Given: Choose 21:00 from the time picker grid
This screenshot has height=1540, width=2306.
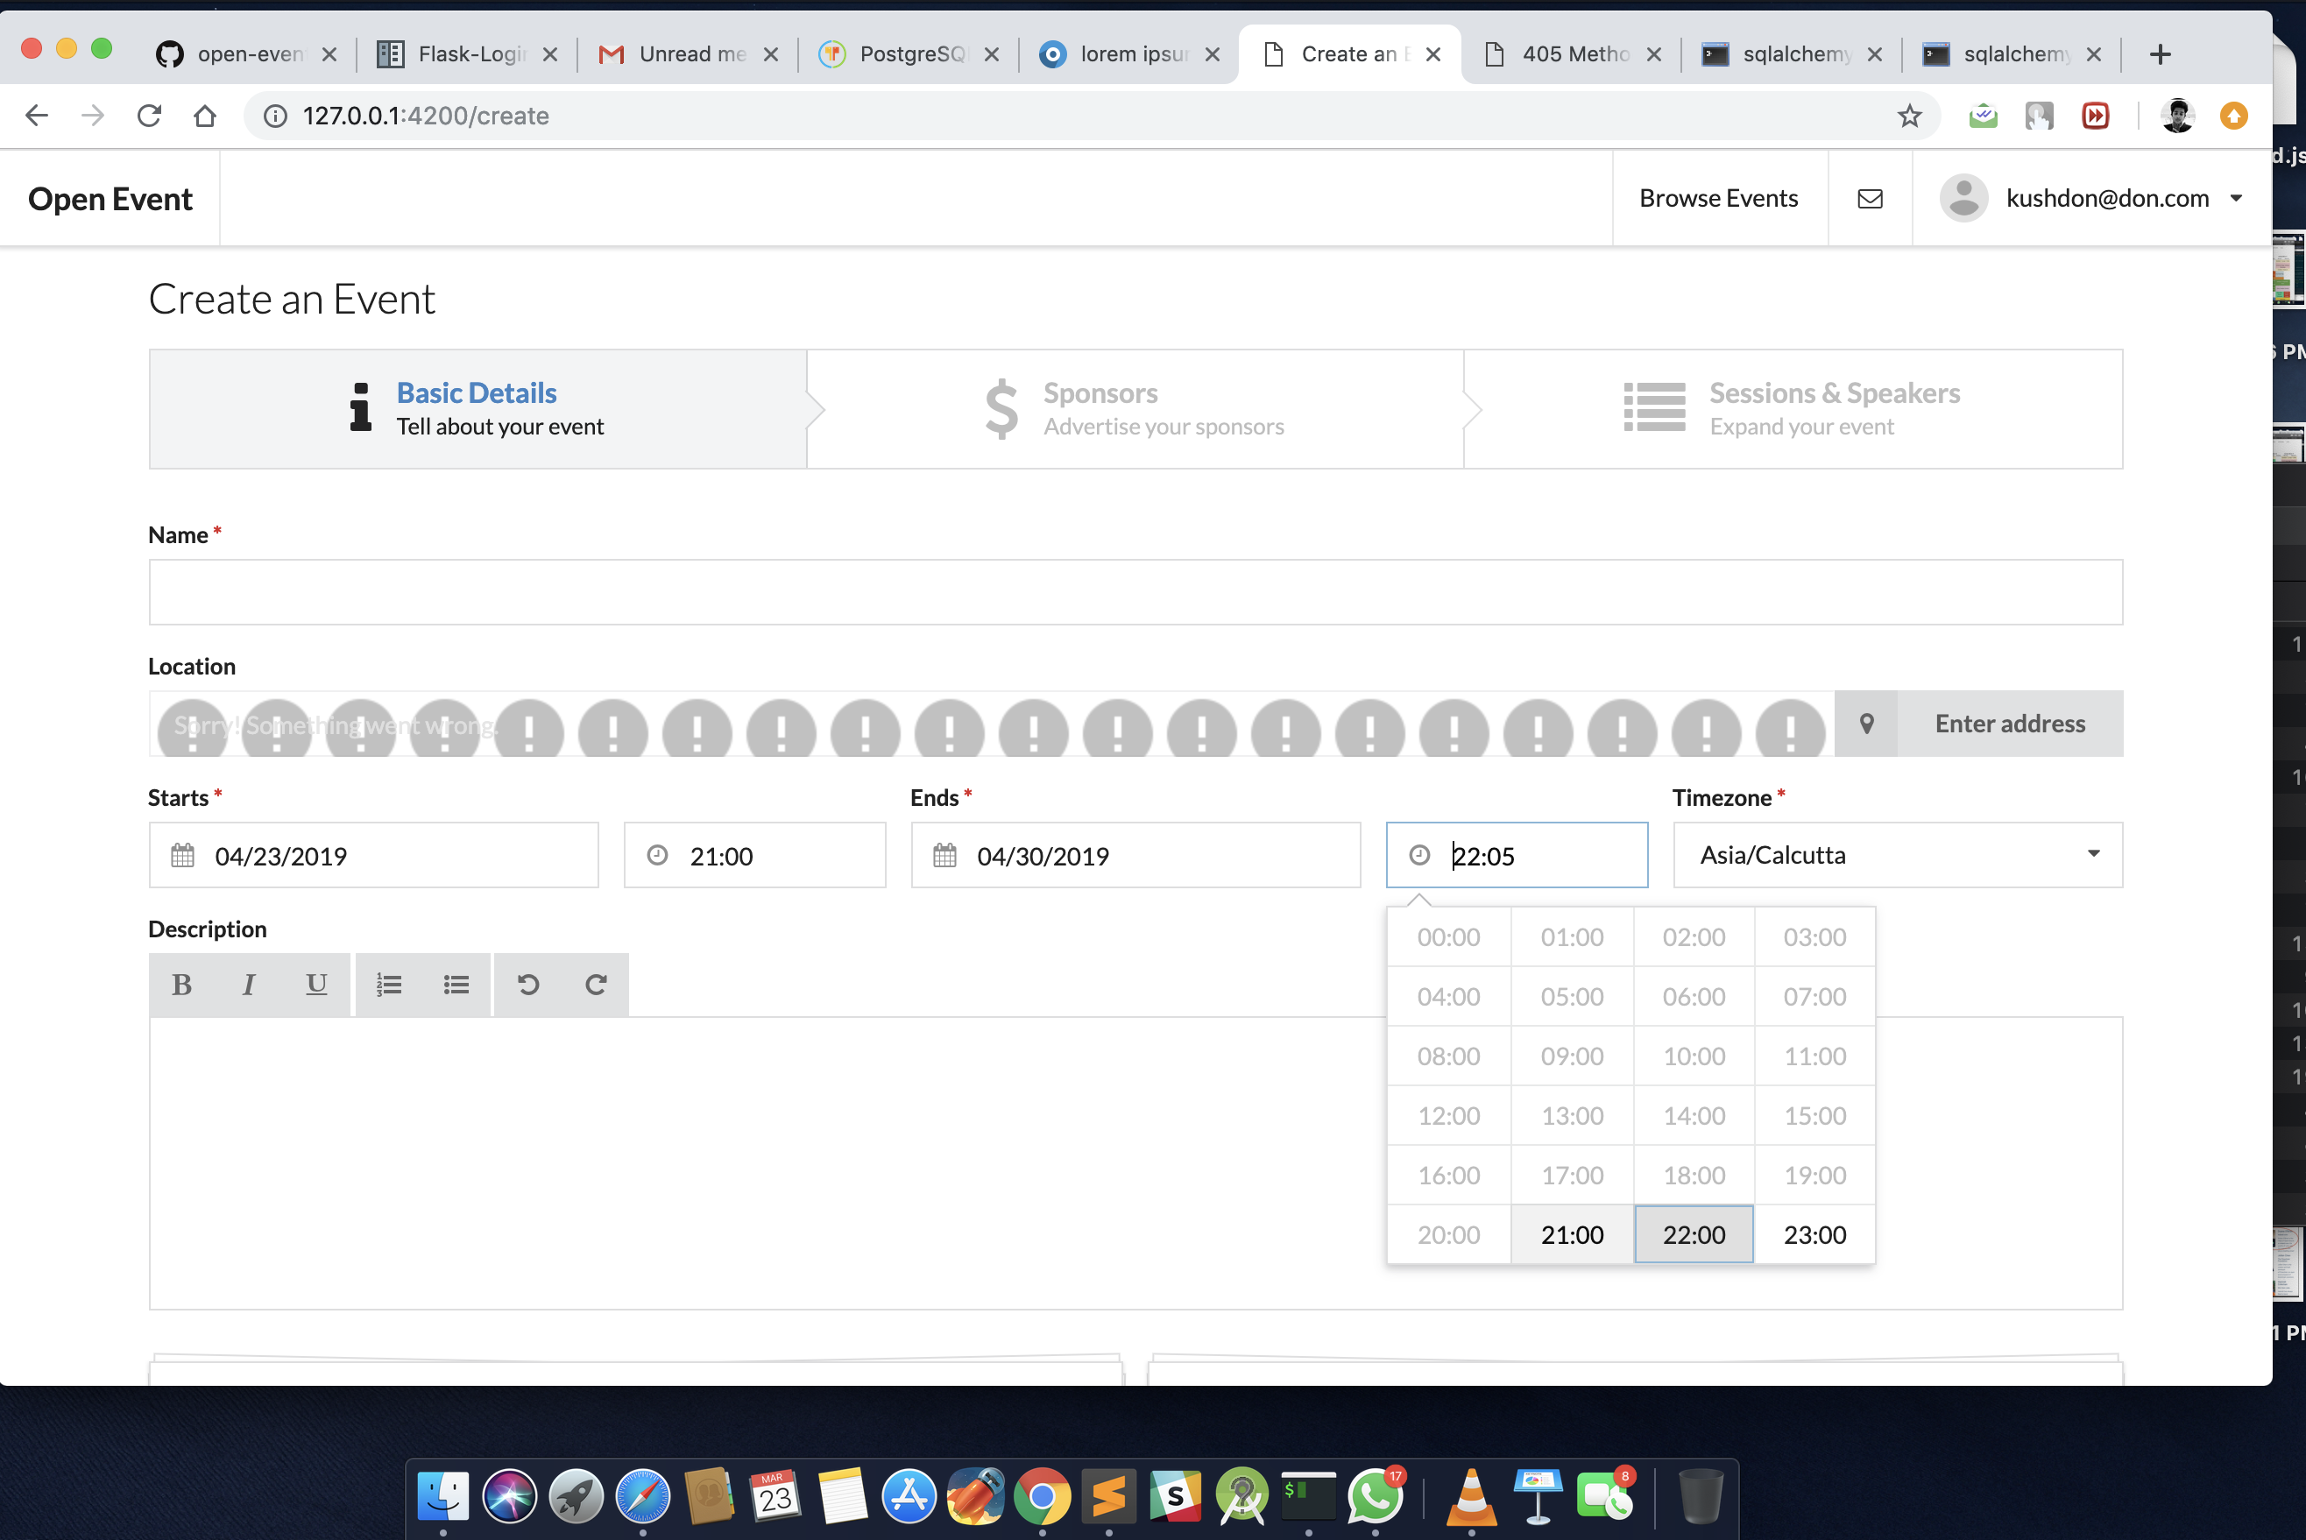Looking at the screenshot, I should (x=1572, y=1234).
